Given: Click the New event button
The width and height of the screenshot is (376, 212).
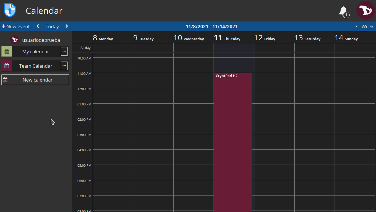Looking at the screenshot, I should point(16,26).
